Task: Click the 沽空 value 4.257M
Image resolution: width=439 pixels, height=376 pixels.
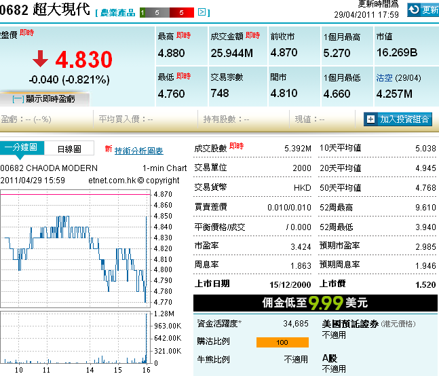Action: [394, 94]
